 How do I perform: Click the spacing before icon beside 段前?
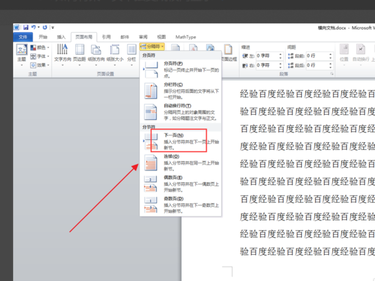[291, 56]
